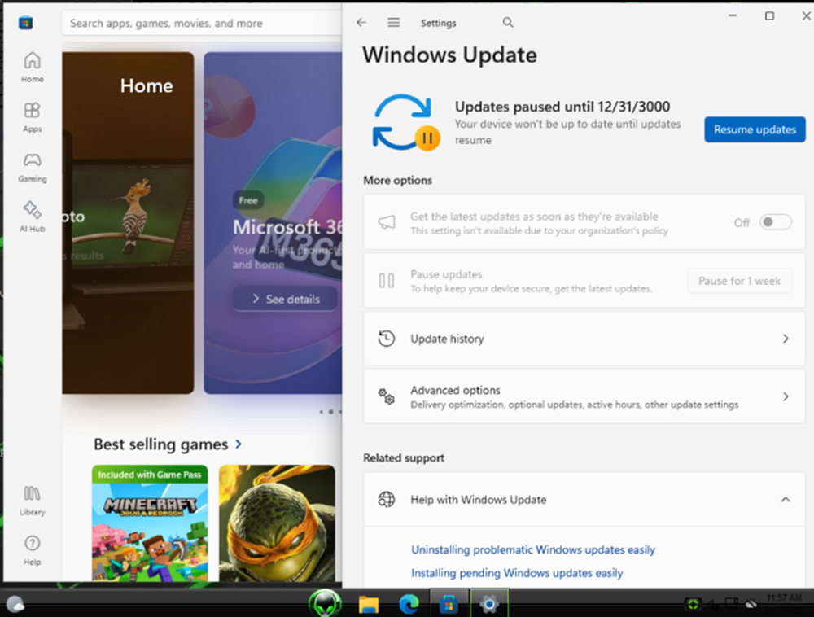Image resolution: width=814 pixels, height=617 pixels.
Task: Open Uninstalling problematic Windows updates link
Action: click(533, 550)
